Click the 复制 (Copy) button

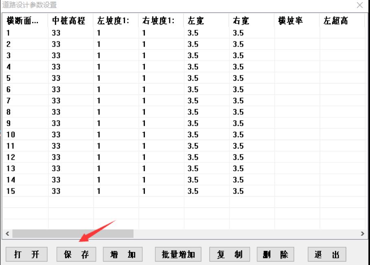[229, 254]
